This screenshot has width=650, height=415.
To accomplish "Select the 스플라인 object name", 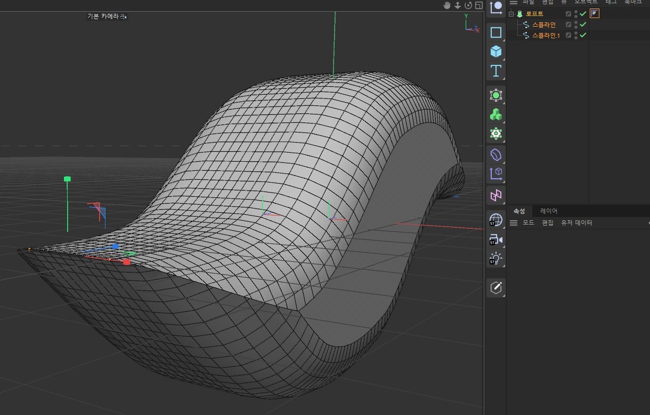I will click(x=544, y=24).
